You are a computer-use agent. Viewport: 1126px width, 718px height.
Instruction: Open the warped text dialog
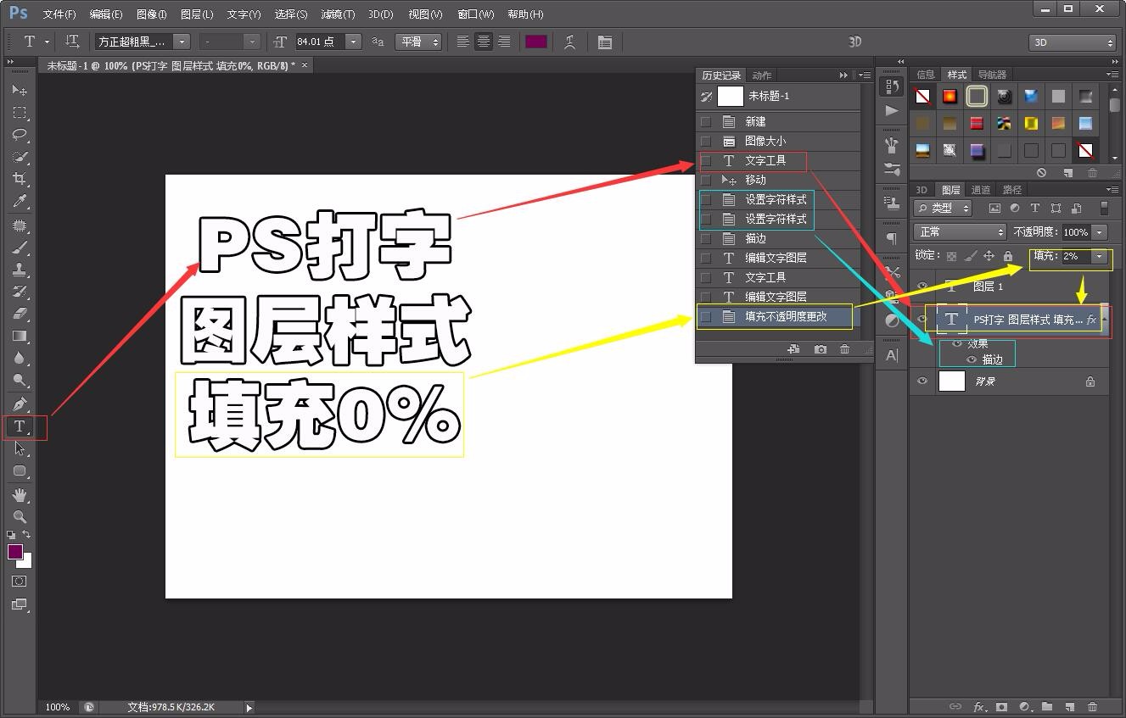click(x=570, y=42)
